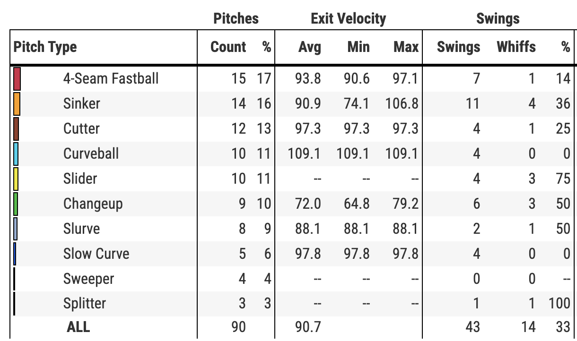The image size is (577, 341).
Task: Select the Splitter row label
Action: (x=85, y=304)
